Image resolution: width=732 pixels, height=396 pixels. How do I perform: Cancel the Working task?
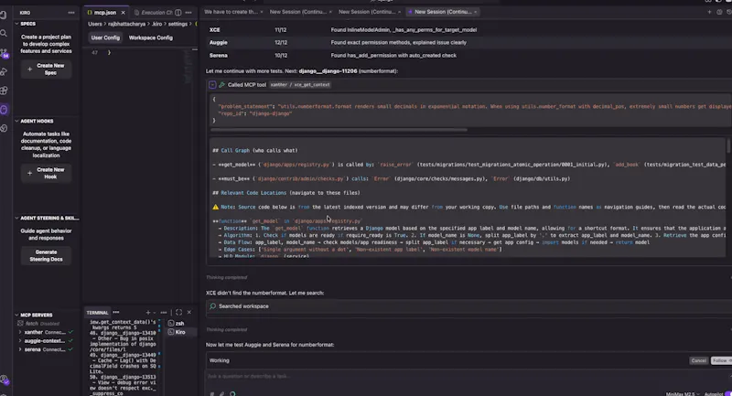[x=698, y=360]
